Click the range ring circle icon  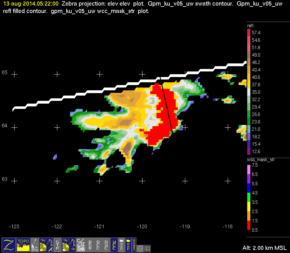(x=140, y=248)
